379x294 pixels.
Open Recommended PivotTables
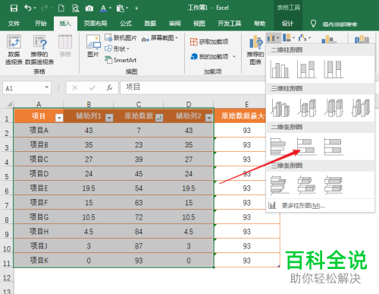tap(39, 49)
